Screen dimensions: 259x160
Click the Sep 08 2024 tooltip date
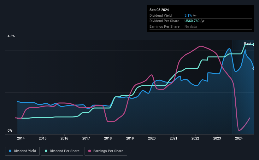159,9
